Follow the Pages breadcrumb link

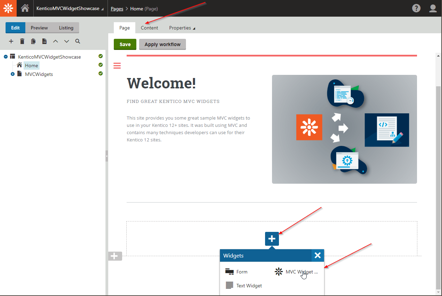(x=117, y=9)
